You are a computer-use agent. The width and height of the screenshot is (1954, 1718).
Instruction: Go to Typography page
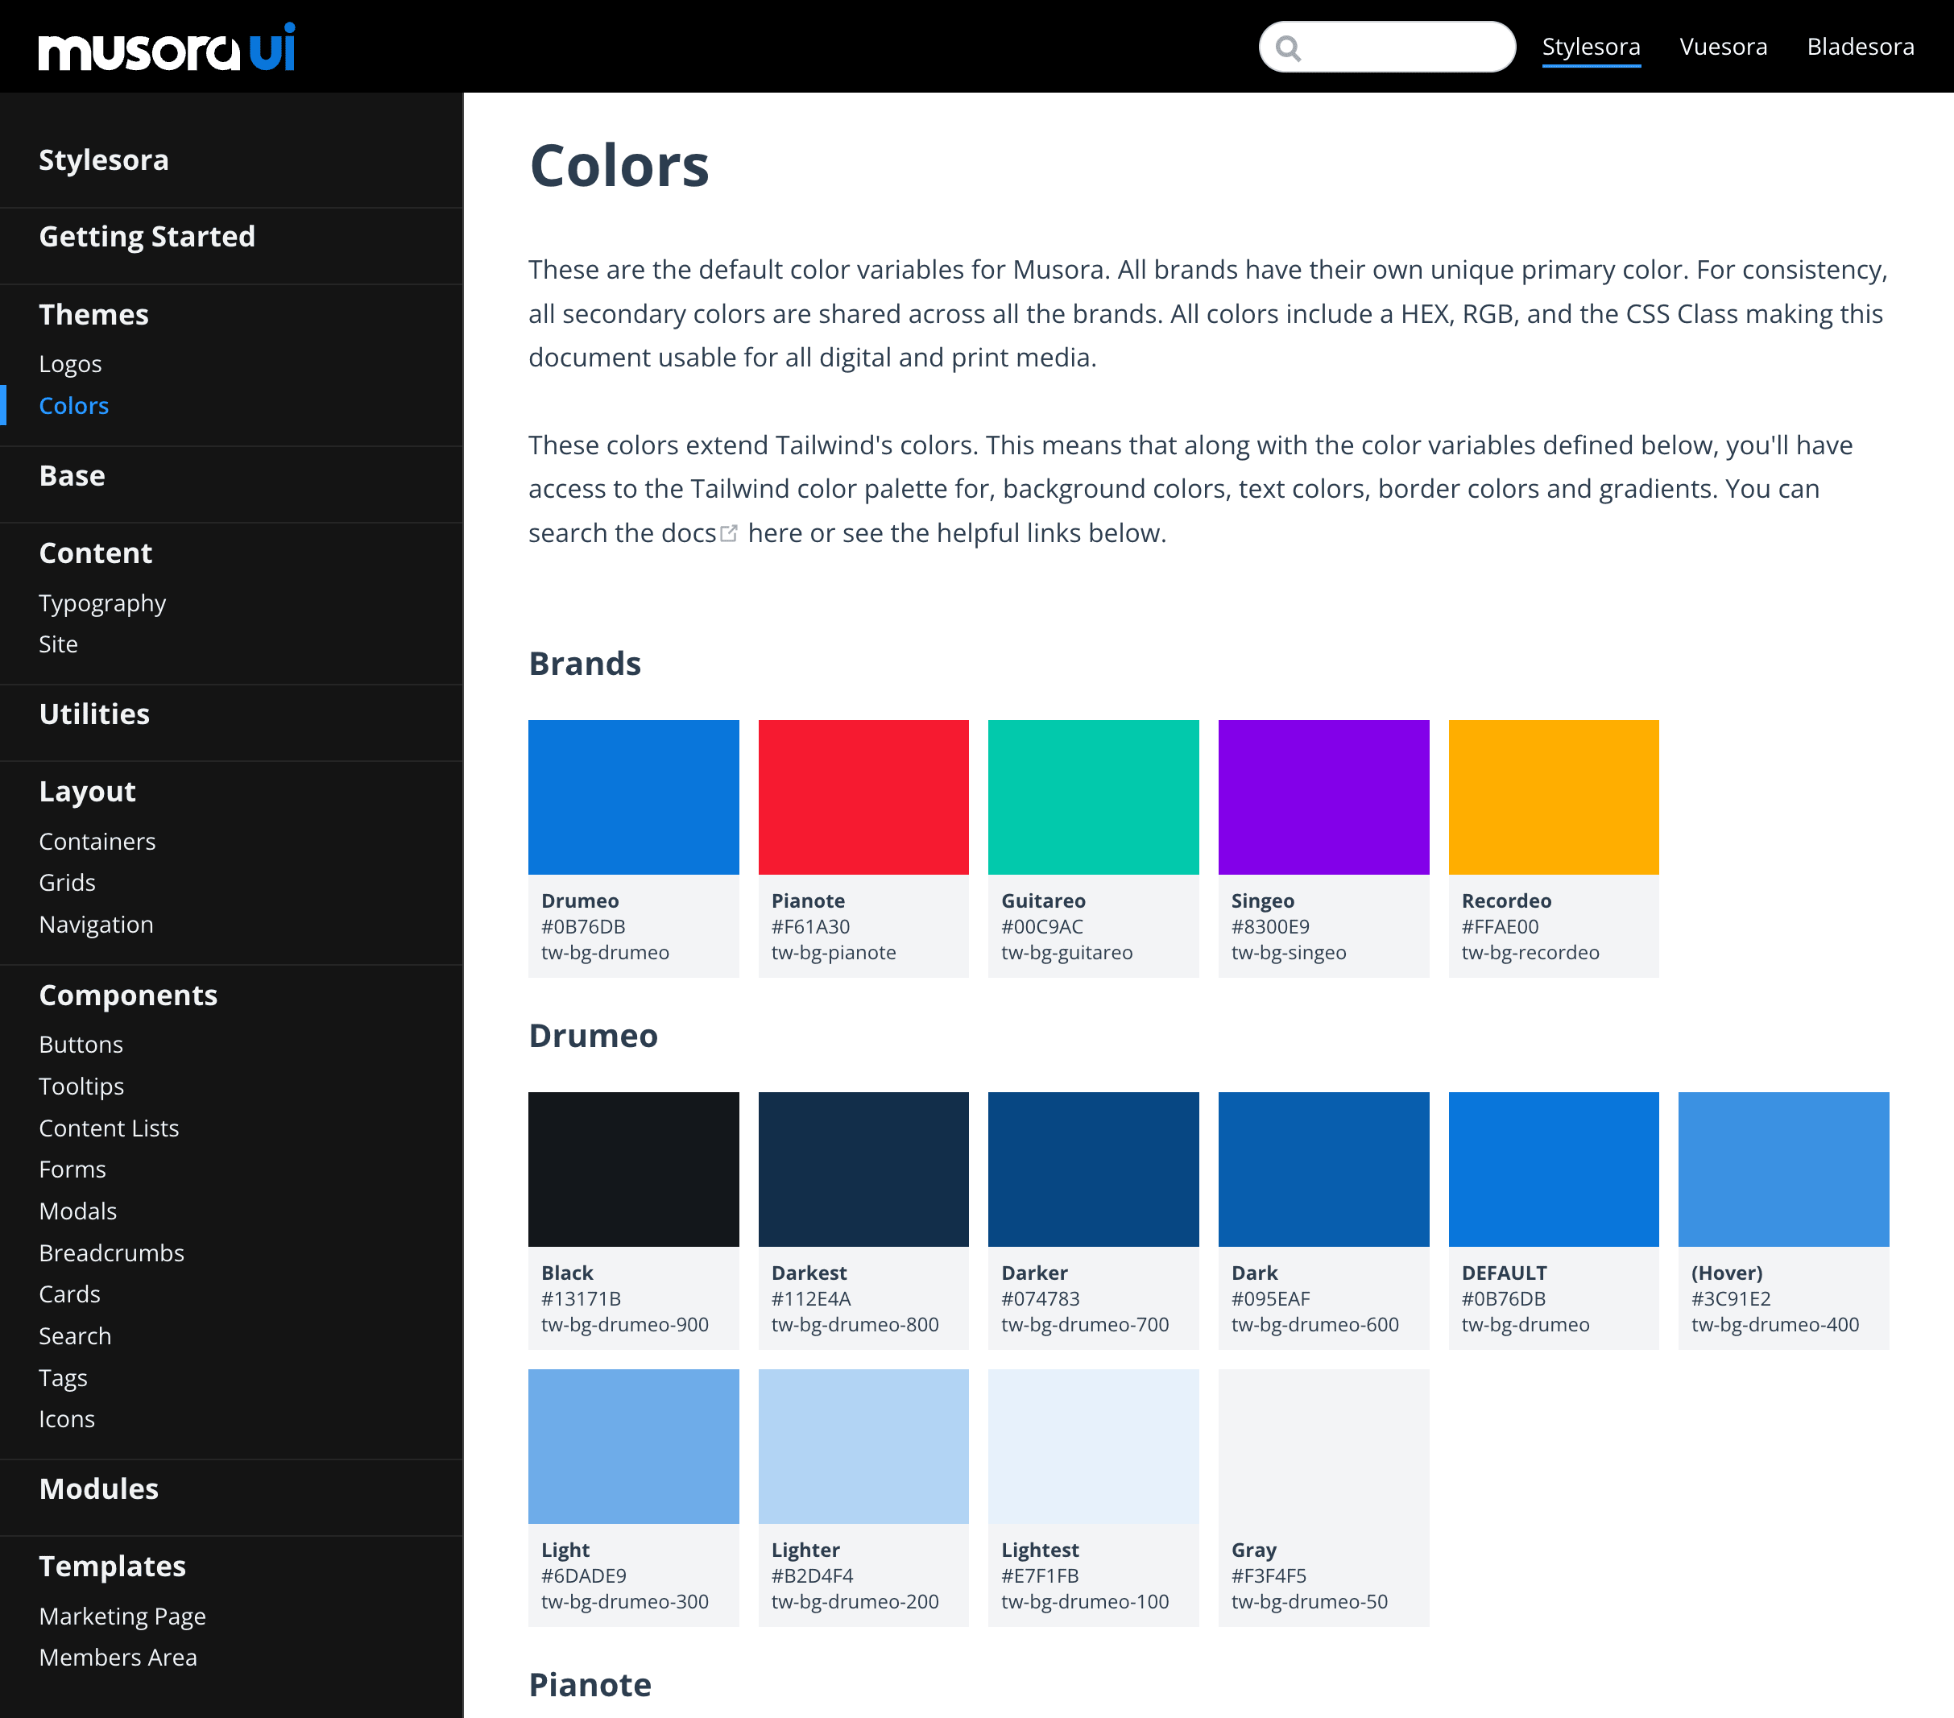(x=102, y=603)
